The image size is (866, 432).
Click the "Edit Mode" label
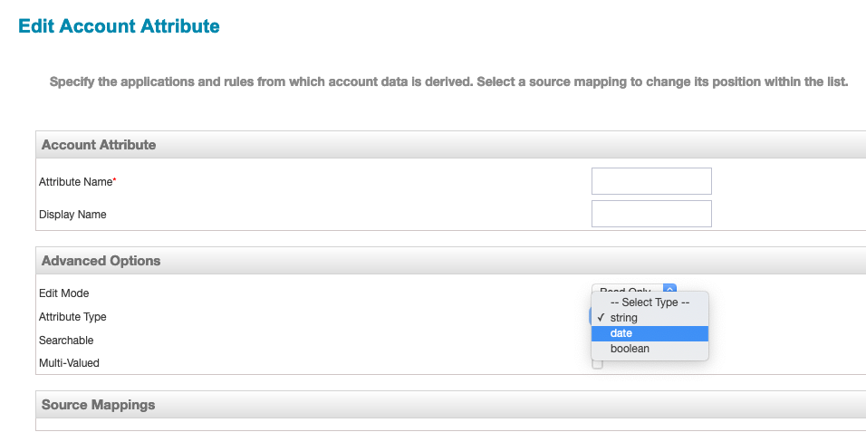[63, 293]
